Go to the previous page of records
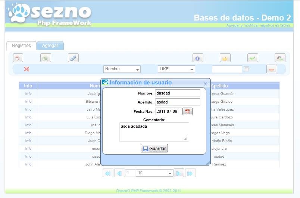 119,173
